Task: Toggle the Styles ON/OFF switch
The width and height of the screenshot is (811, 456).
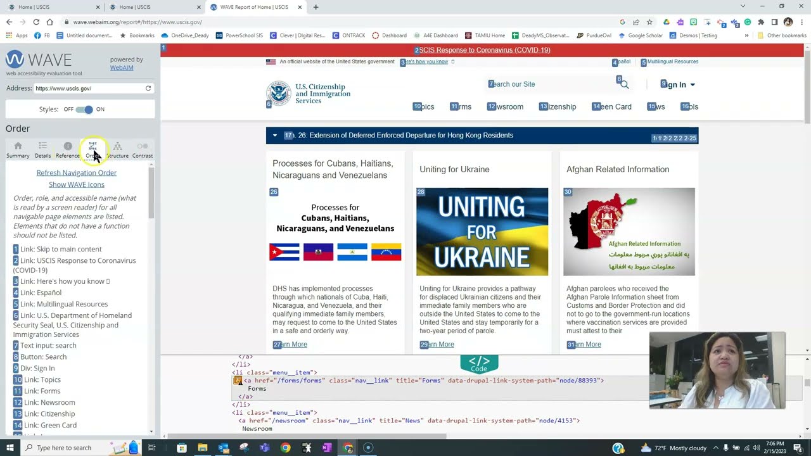Action: [84, 110]
